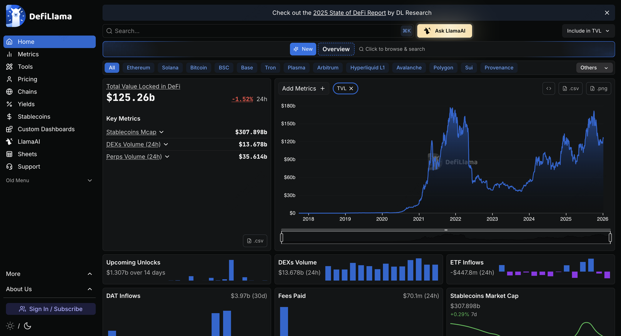The width and height of the screenshot is (621, 336).
Task: Switch to dark theme moon icon
Action: click(x=28, y=326)
